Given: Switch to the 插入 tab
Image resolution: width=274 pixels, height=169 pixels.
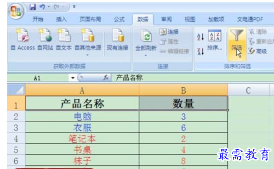Looking at the screenshot, I should [x=61, y=19].
